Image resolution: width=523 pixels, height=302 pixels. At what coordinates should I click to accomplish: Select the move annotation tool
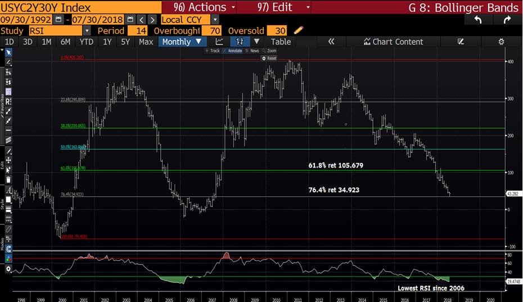click(8, 160)
